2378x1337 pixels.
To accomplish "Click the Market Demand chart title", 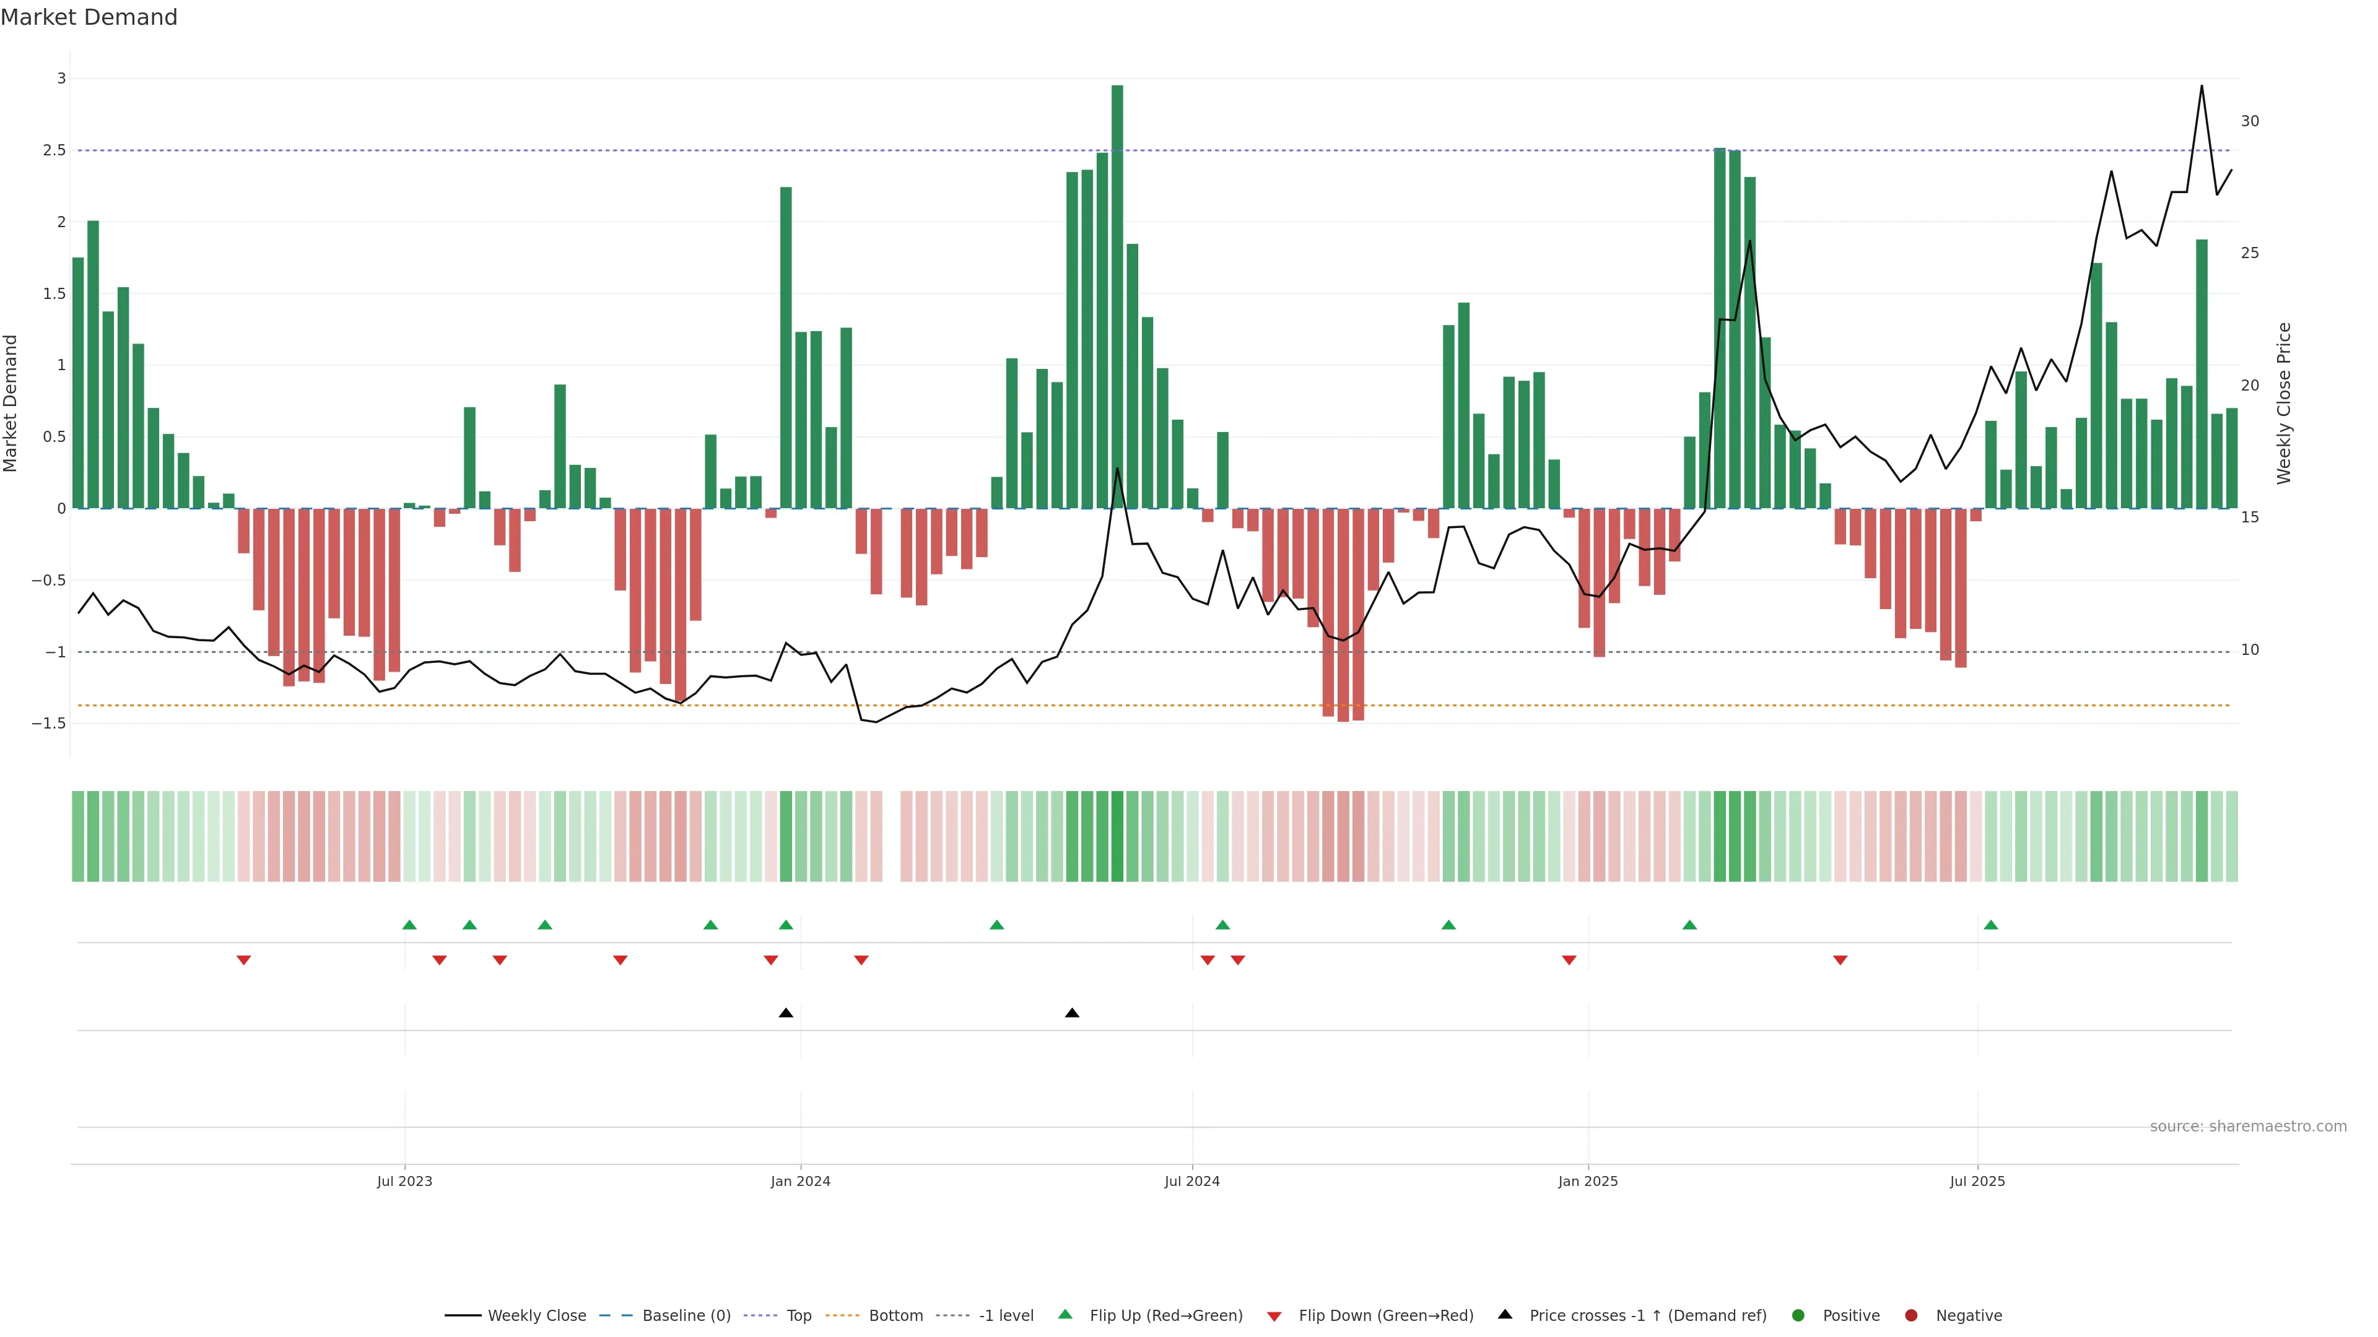I will coord(89,17).
